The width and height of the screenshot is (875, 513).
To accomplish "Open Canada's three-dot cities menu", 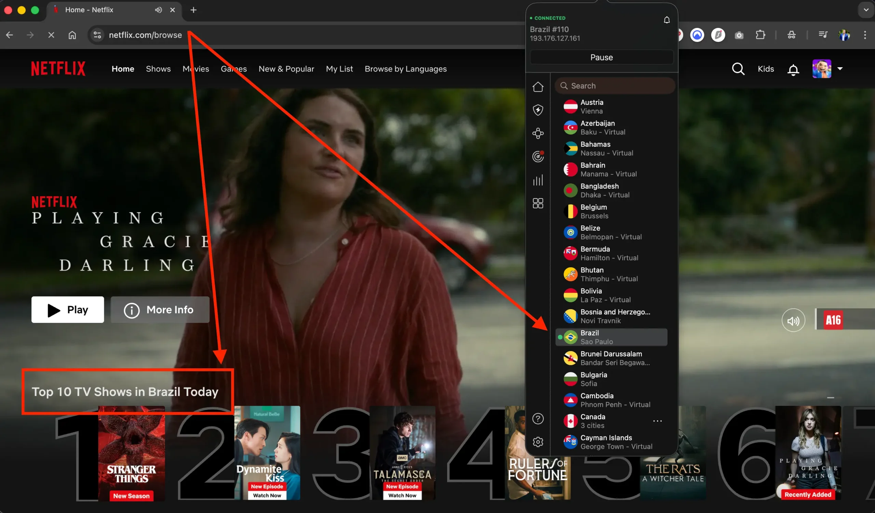I will point(658,421).
